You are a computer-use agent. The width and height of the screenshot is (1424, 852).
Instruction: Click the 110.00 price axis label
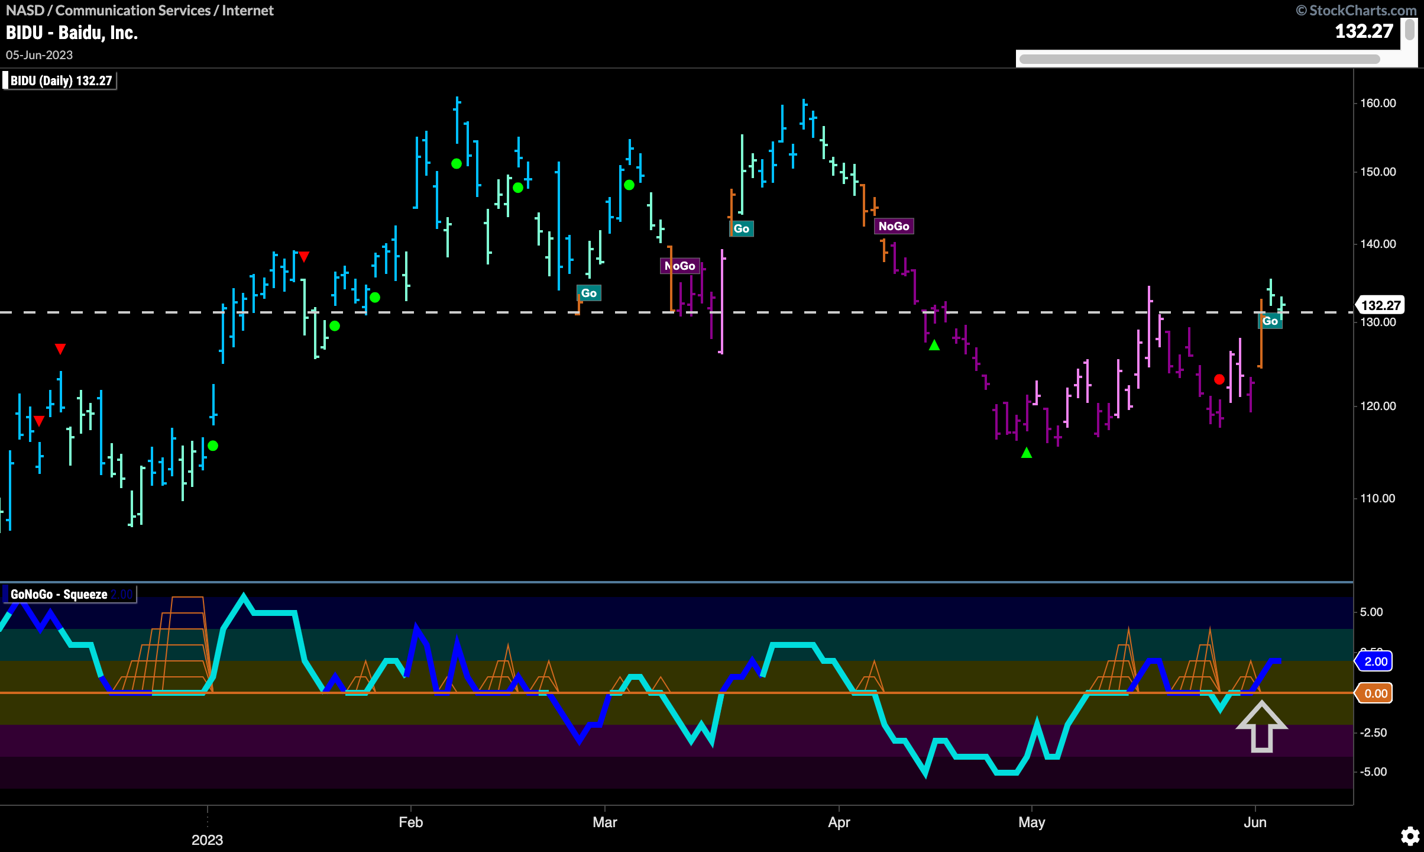click(x=1378, y=498)
